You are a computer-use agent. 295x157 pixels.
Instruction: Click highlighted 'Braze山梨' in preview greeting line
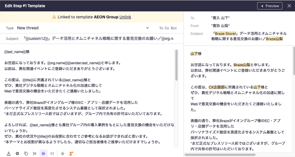pos(242,65)
